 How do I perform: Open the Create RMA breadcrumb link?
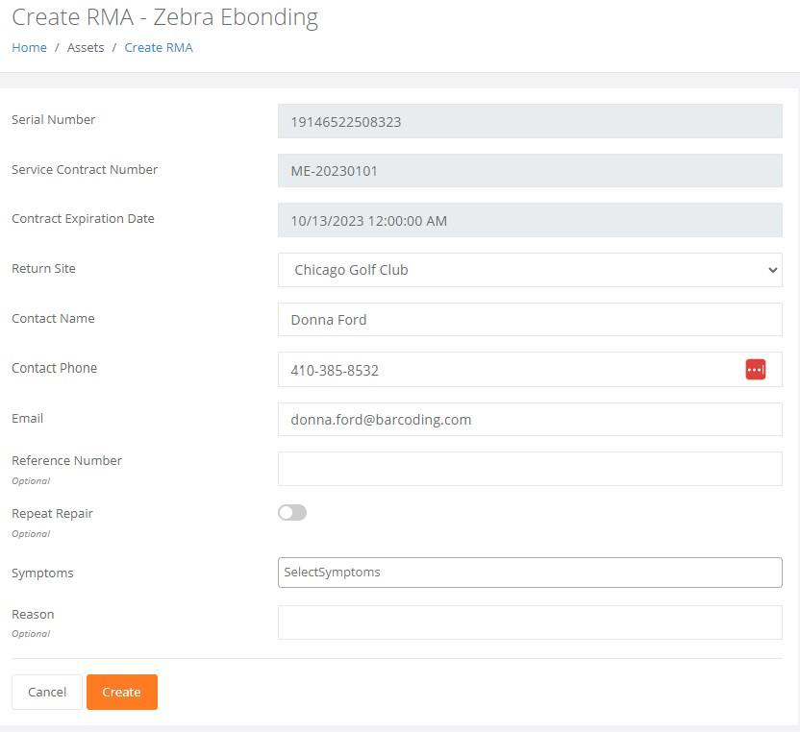click(159, 47)
